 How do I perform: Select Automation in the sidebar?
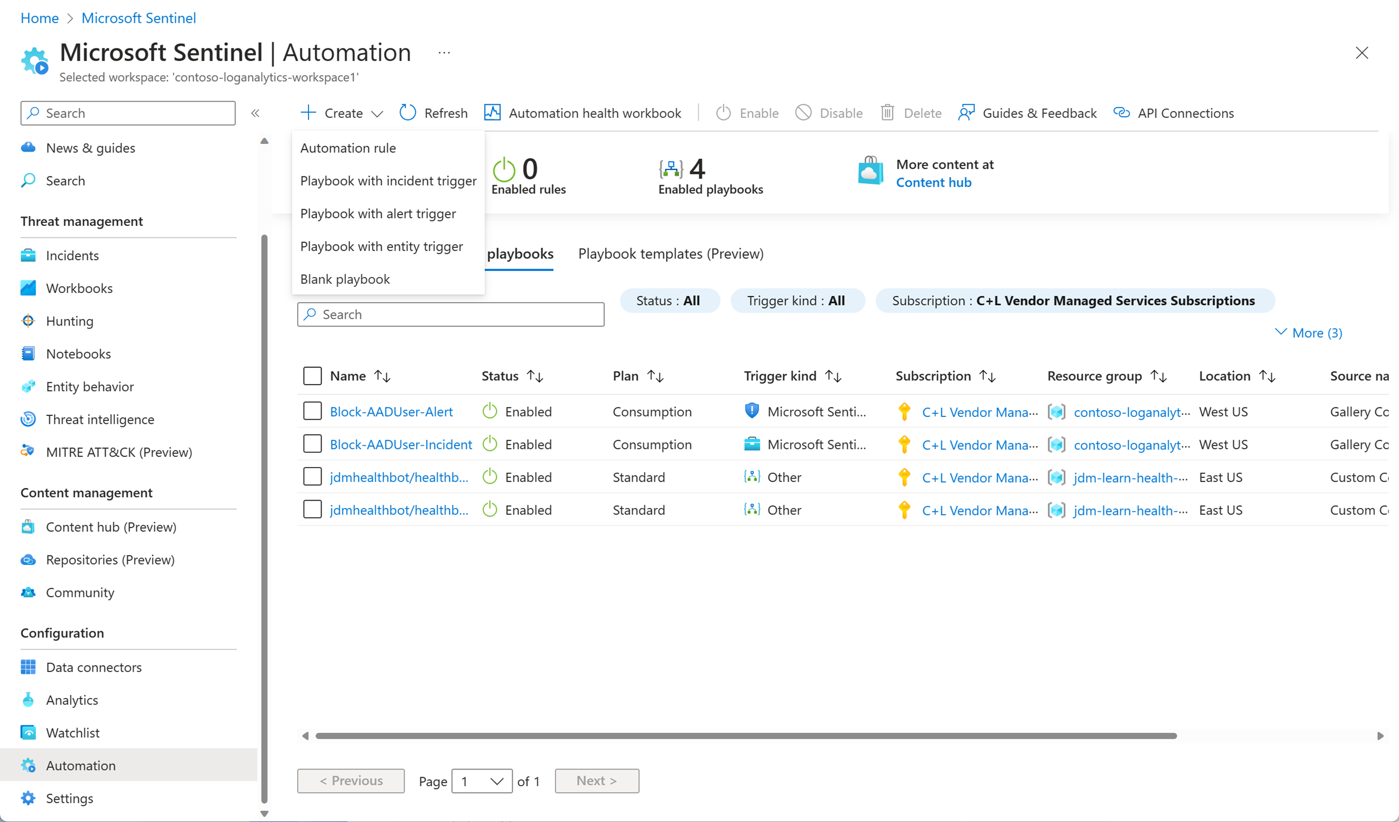[x=129, y=765]
